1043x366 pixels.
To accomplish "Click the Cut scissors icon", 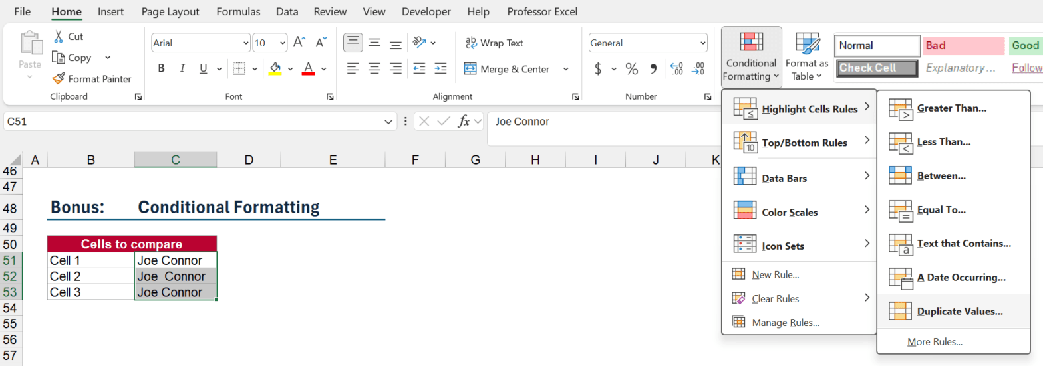I will tap(59, 37).
